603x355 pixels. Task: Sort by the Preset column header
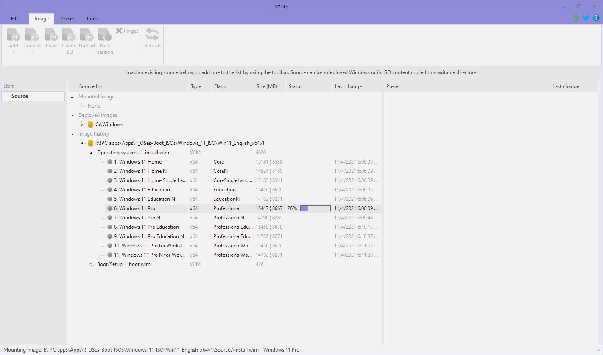[466, 86]
